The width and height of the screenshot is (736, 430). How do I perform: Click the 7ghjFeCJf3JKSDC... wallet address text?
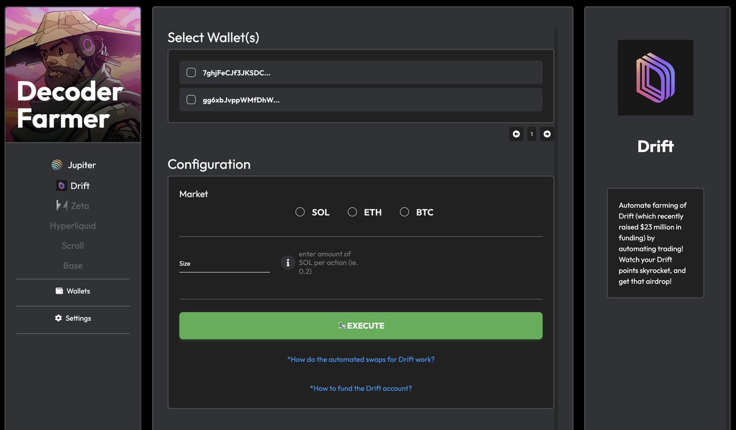pos(237,72)
